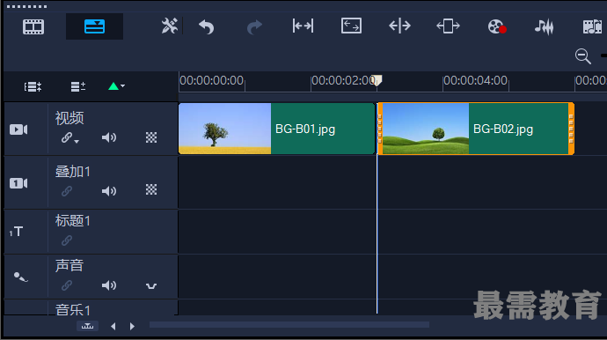Switch to Storyboard view
Viewport: 607px width, 340px height.
coord(33,26)
